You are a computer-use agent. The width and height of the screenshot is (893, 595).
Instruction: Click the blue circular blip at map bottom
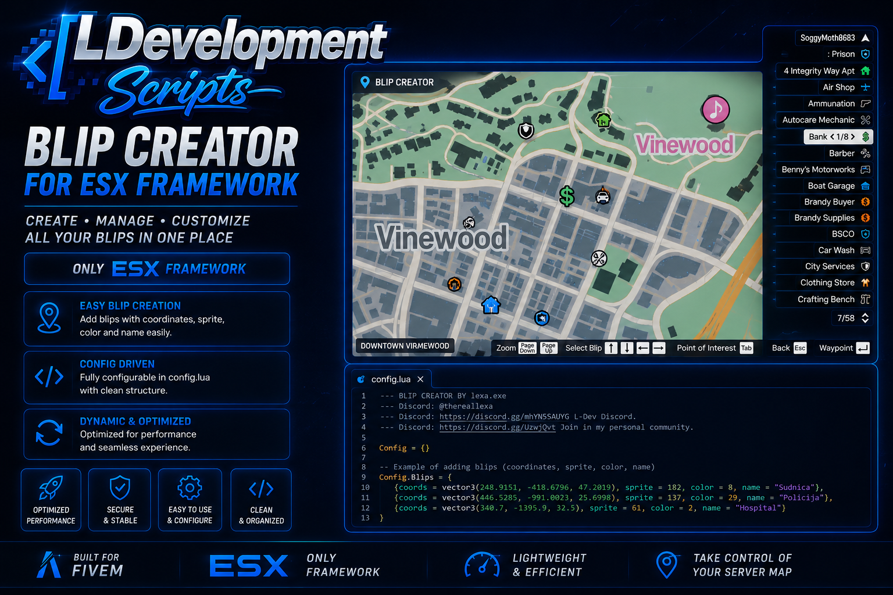tap(542, 318)
